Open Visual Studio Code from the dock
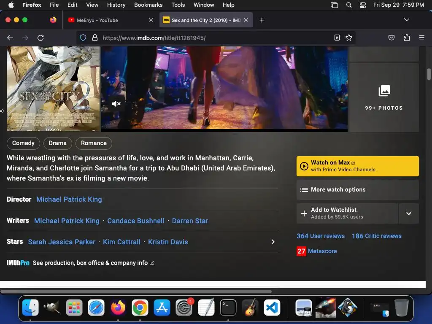Viewport: 432px width, 324px height. 272,308
